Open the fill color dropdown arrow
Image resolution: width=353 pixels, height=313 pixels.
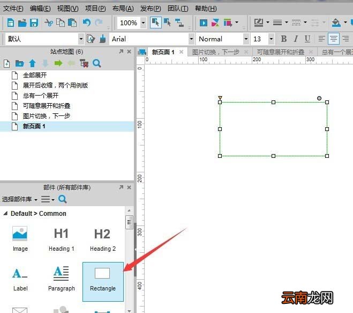pyautogui.click(x=345, y=23)
